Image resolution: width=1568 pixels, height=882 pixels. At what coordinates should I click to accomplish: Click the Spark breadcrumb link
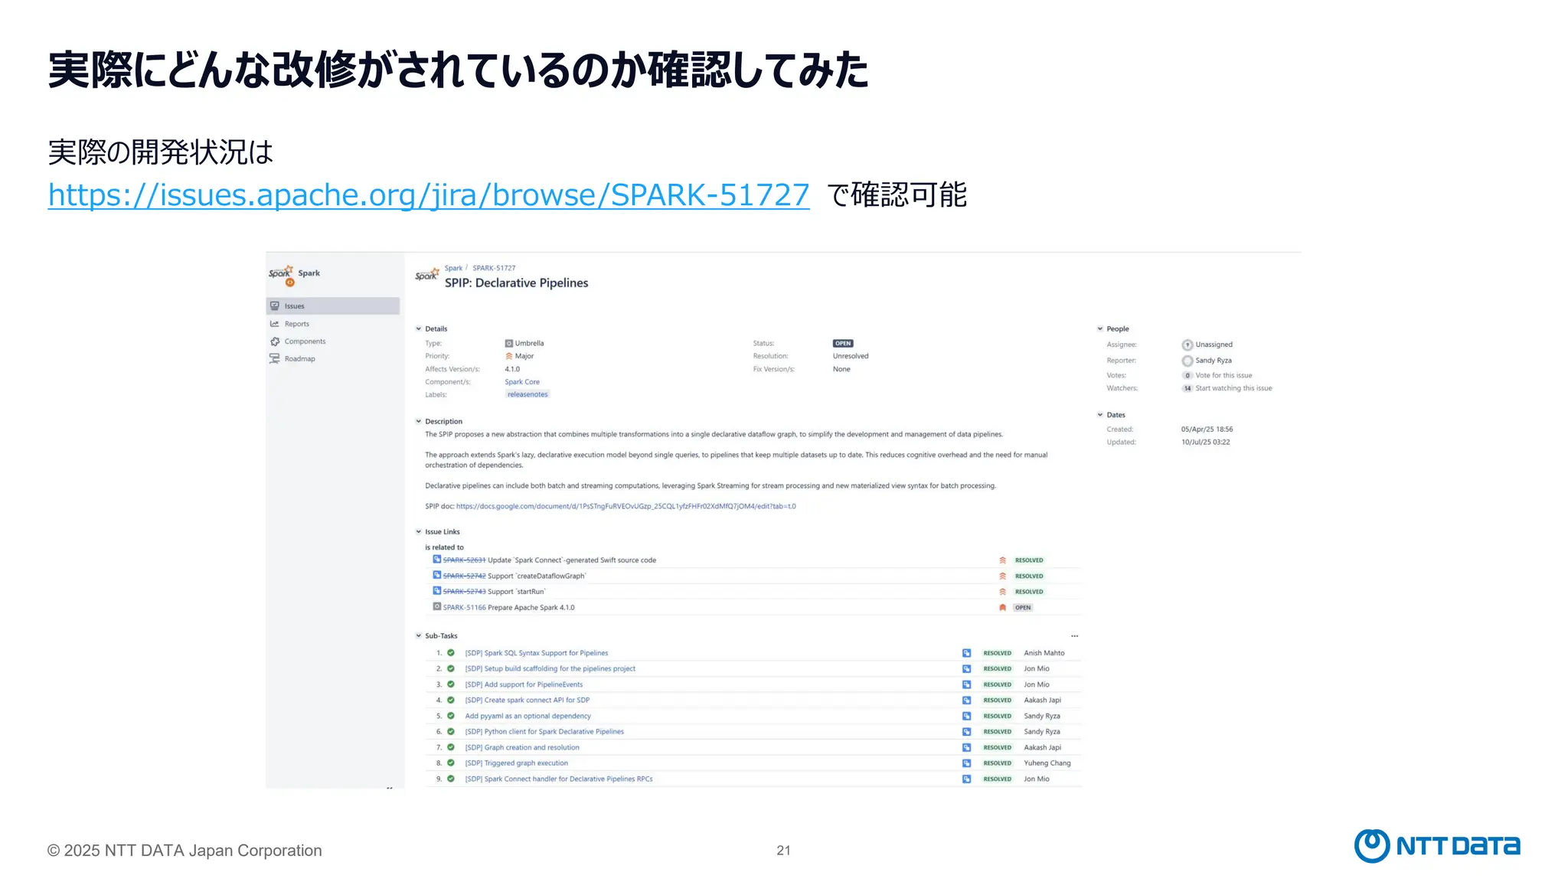click(x=453, y=268)
